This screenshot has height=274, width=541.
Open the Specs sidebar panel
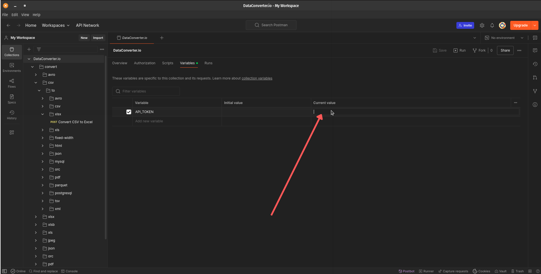tap(12, 99)
